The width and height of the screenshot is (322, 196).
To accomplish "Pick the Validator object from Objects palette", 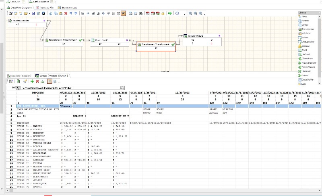I will (x=305, y=33).
